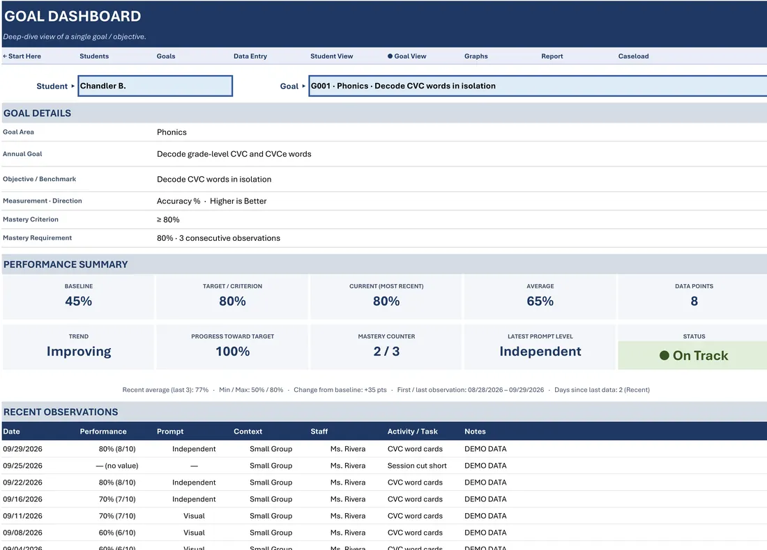
Task: Open Goal selector showing G001 Phonics
Action: pyautogui.click(x=538, y=86)
